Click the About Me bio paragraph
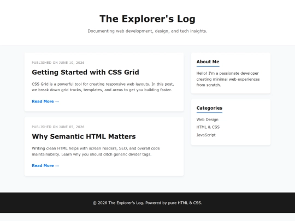295x221 pixels. pos(228,79)
